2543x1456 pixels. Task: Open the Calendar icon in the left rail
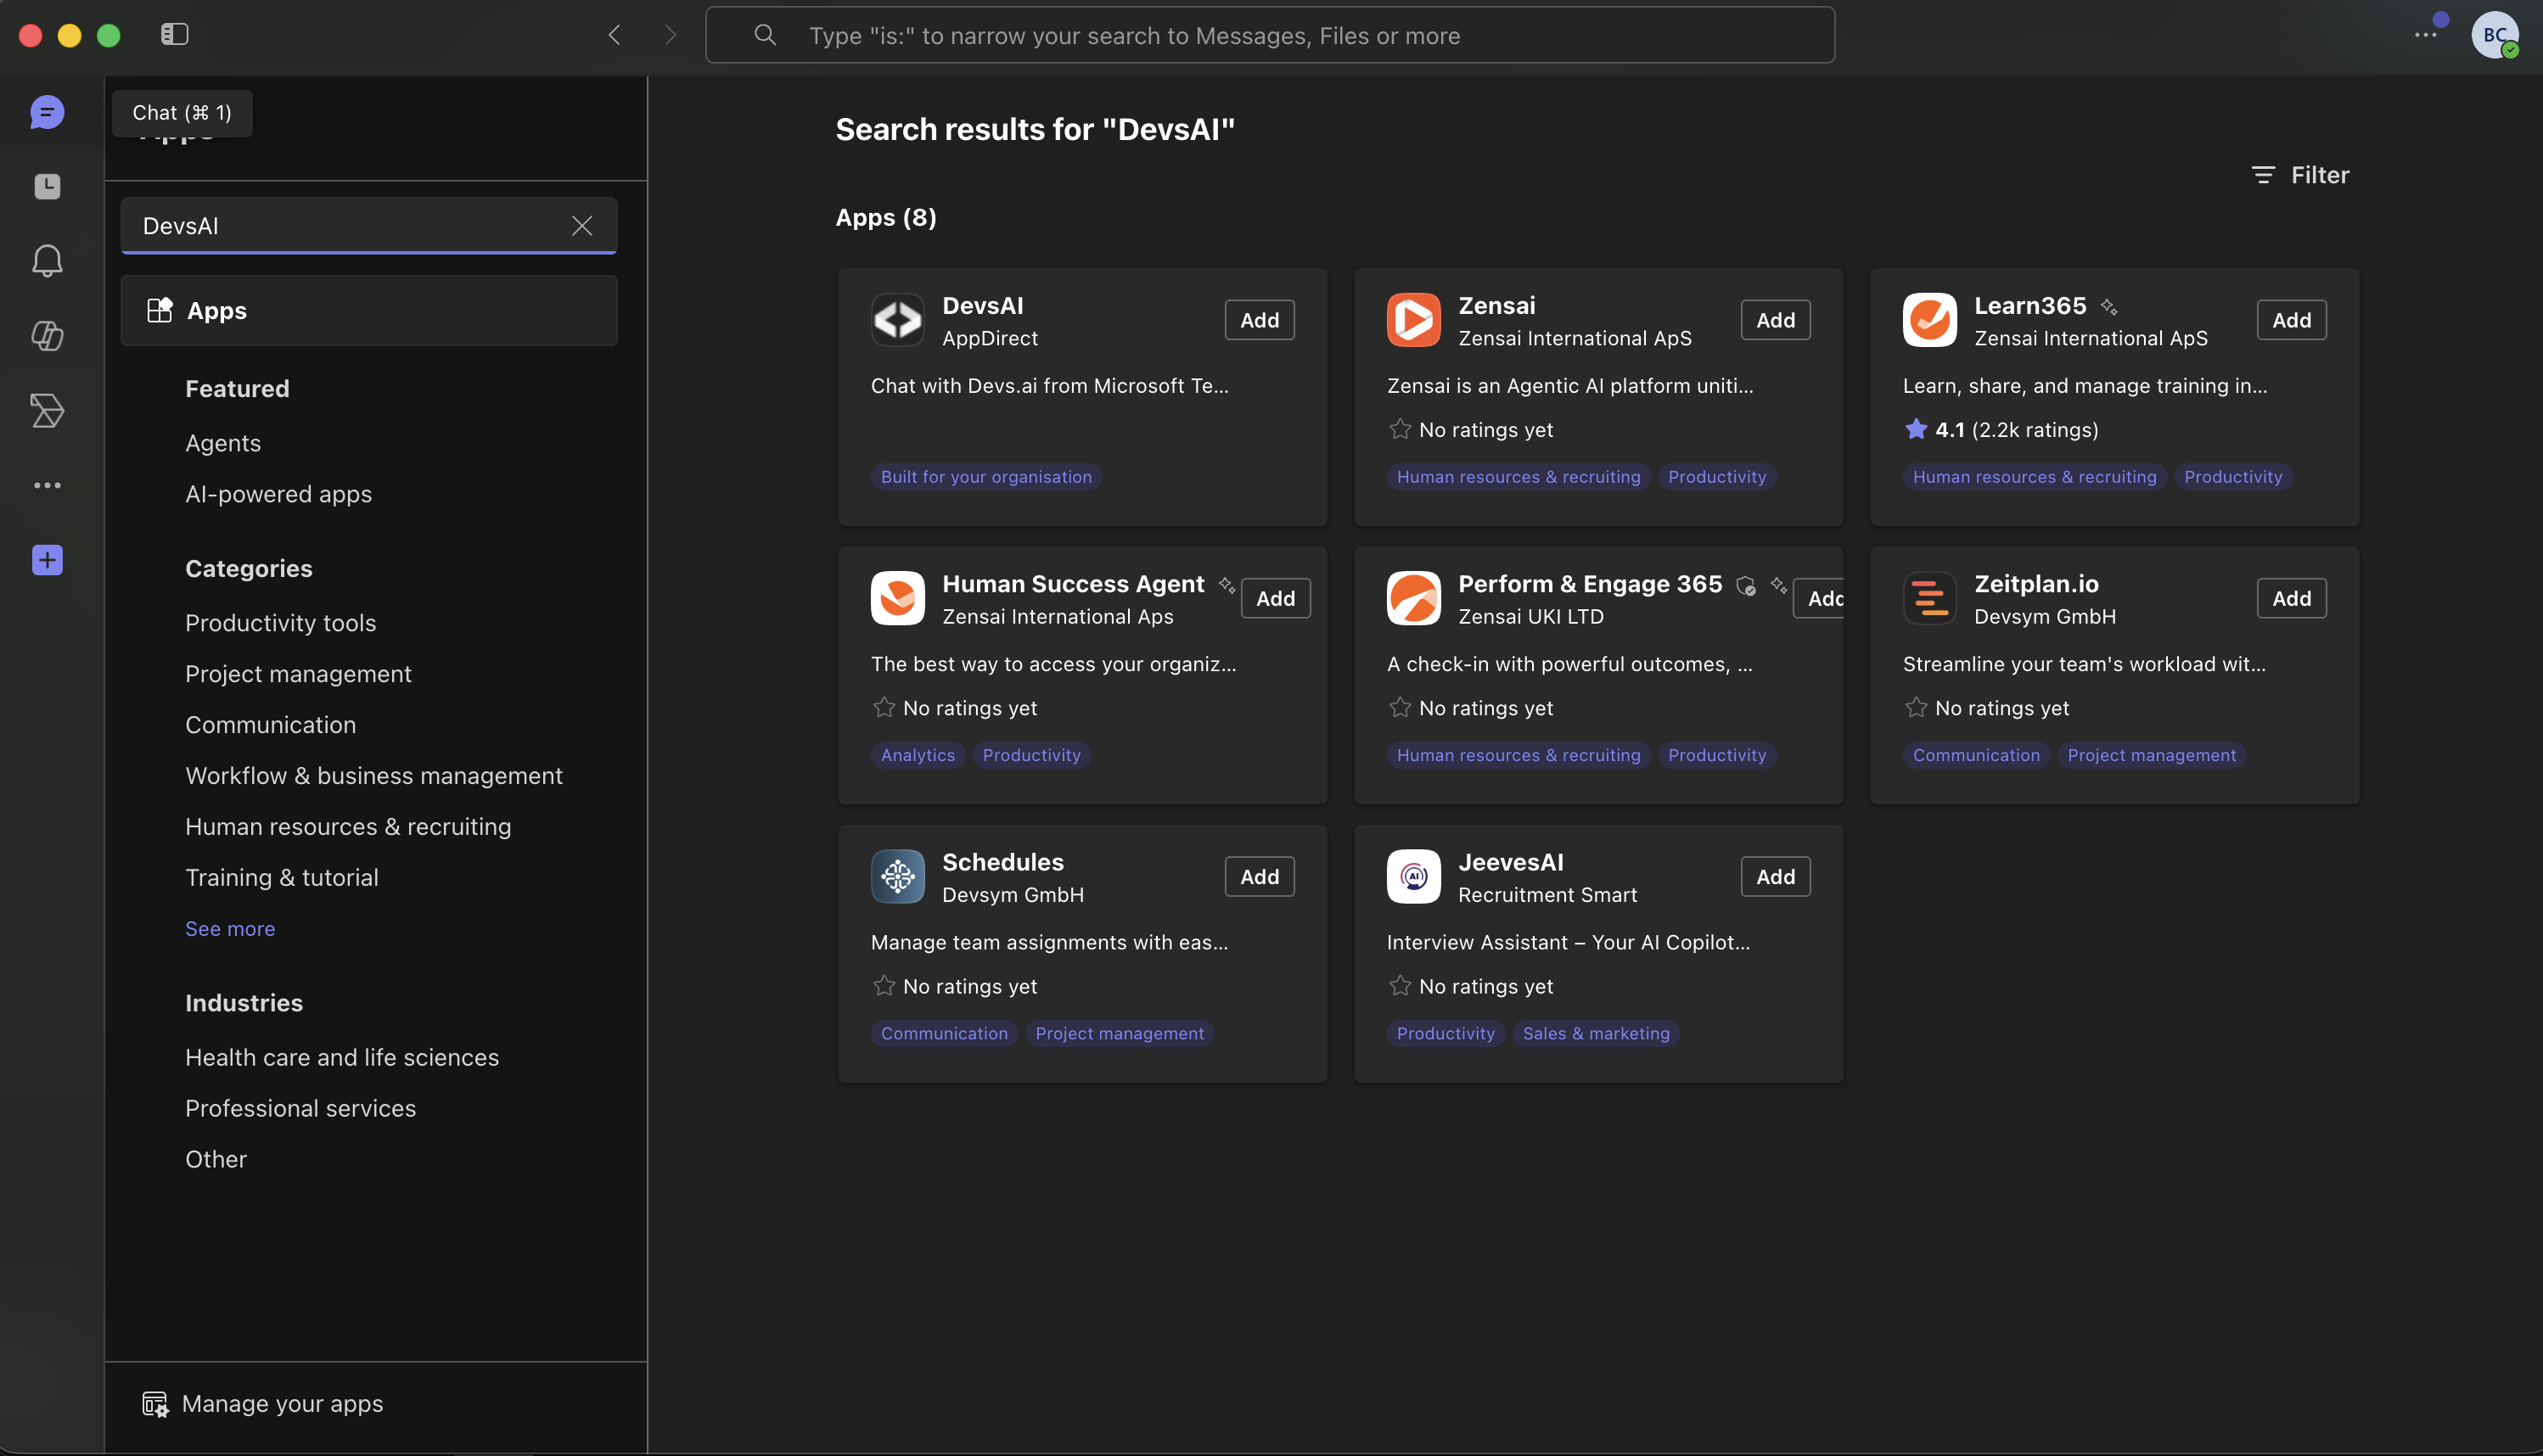click(x=47, y=186)
